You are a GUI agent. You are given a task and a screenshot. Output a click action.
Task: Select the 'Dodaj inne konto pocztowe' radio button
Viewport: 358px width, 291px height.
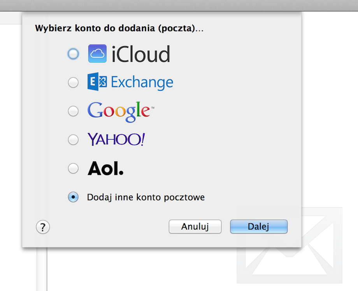click(x=73, y=197)
